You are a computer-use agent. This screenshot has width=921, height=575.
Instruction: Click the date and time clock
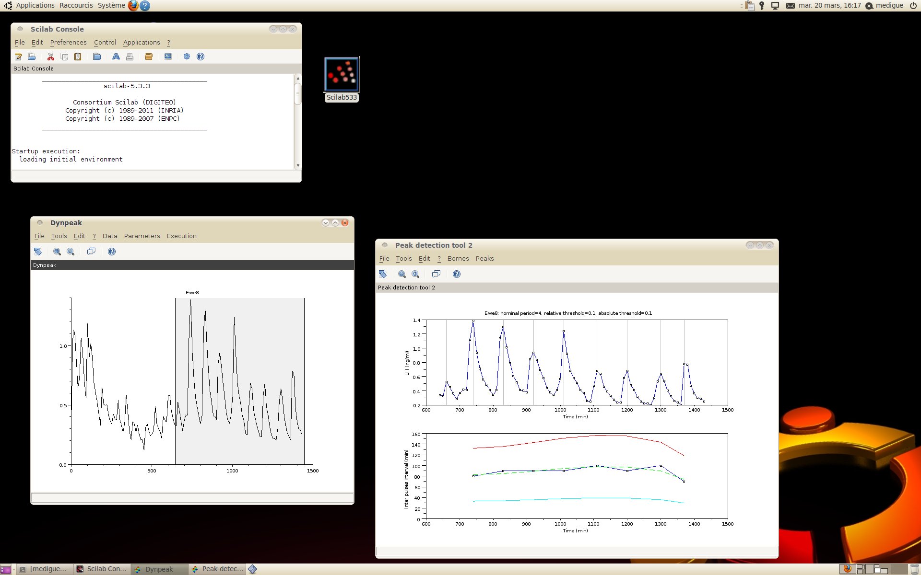click(x=829, y=5)
